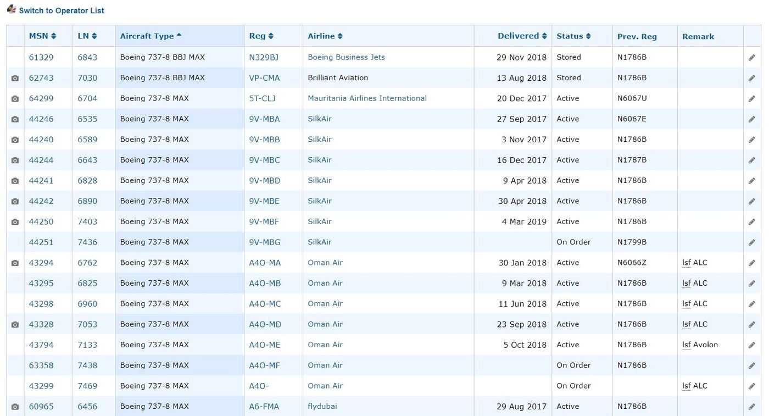Screen dimensions: 769x416
Task: Select previous registration N6067U cell
Action: pyautogui.click(x=632, y=98)
